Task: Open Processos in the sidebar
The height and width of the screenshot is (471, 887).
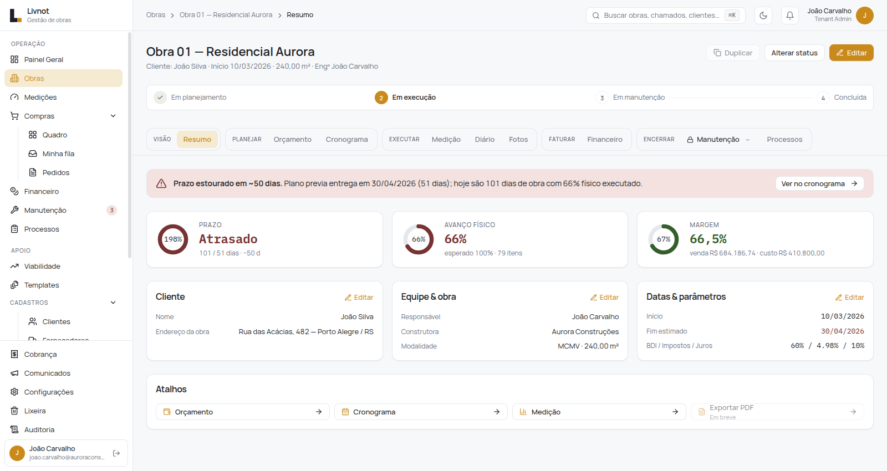Action: point(63,229)
